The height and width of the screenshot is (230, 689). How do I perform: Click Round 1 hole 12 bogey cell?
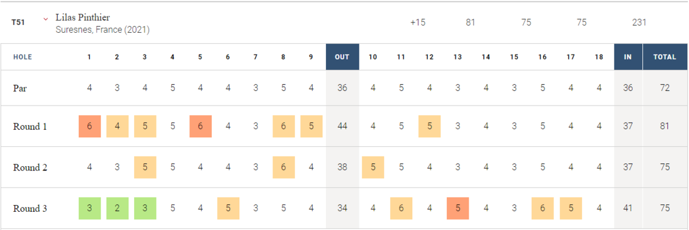point(429,126)
